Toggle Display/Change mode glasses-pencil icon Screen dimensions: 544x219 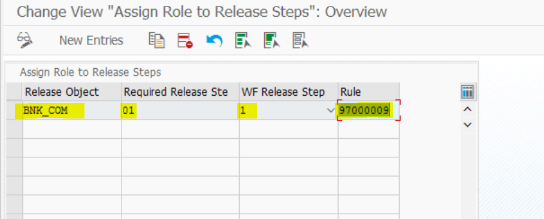pyautogui.click(x=25, y=40)
